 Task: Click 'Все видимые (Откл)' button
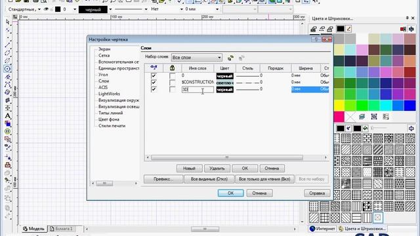(x=209, y=179)
